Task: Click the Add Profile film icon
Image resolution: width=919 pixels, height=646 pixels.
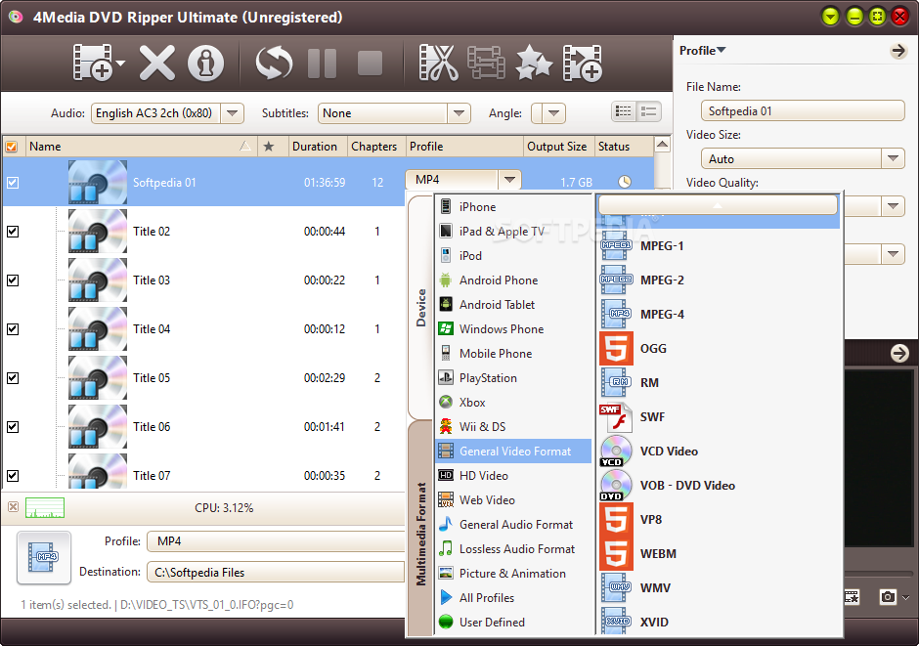Action: 582,63
